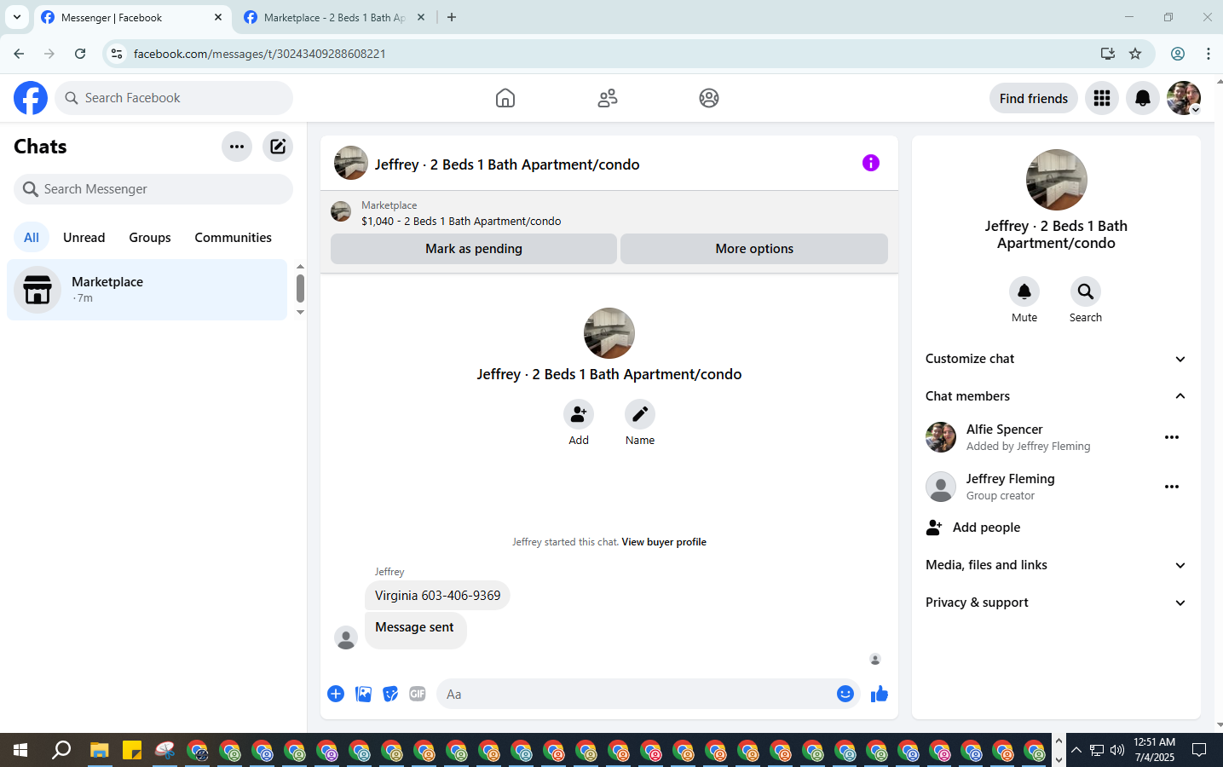Image resolution: width=1223 pixels, height=767 pixels.
Task: Send a thumbs-up like
Action: [880, 694]
